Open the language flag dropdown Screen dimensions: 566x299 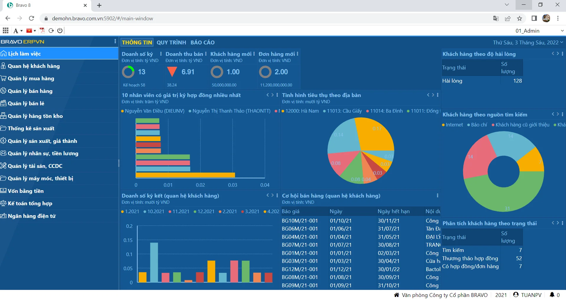(31, 31)
